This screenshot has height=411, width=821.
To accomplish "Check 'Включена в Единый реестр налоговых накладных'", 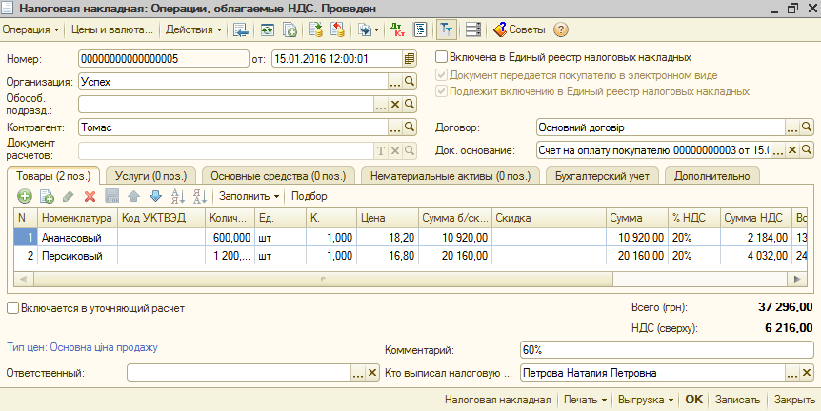I will (441, 57).
